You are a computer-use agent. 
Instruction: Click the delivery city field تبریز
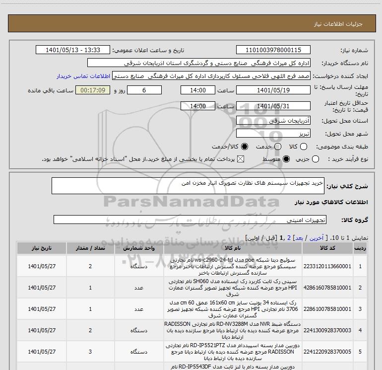tap(273, 134)
